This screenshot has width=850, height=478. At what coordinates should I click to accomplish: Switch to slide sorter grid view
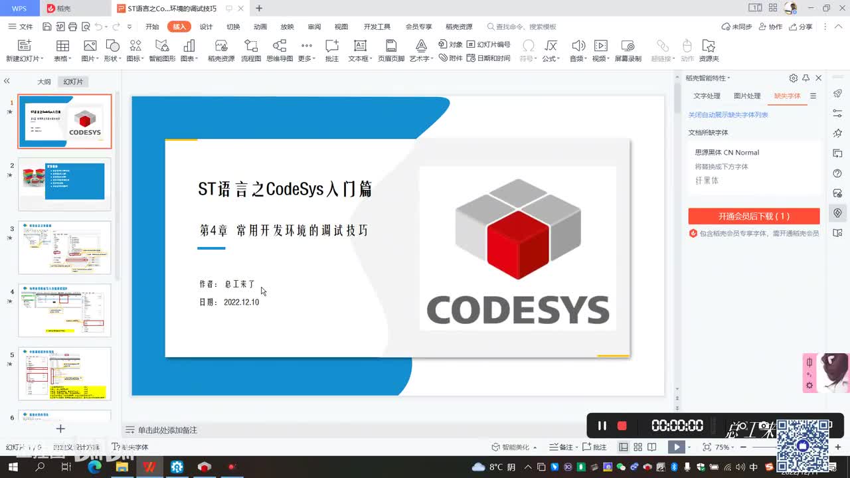[x=637, y=447]
